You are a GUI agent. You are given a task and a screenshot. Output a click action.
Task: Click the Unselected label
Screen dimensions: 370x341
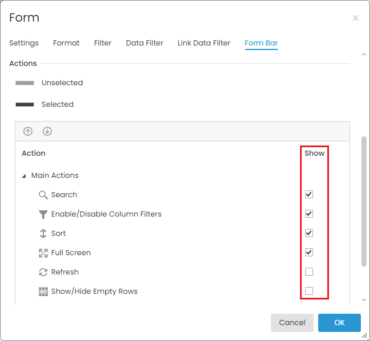62,83
